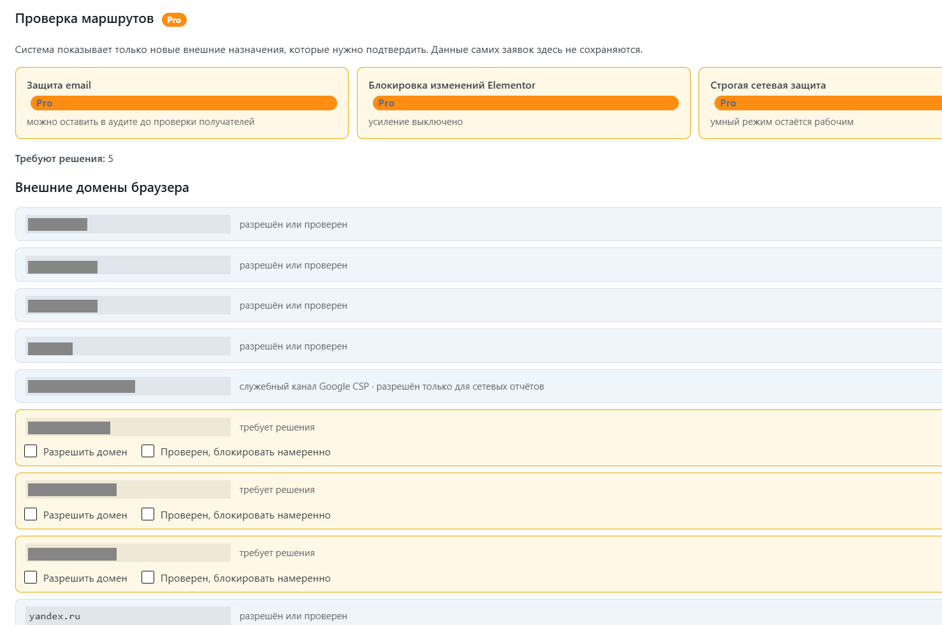Click the 'Проверка маршрутов' page heading
The image size is (942, 625).
click(84, 19)
